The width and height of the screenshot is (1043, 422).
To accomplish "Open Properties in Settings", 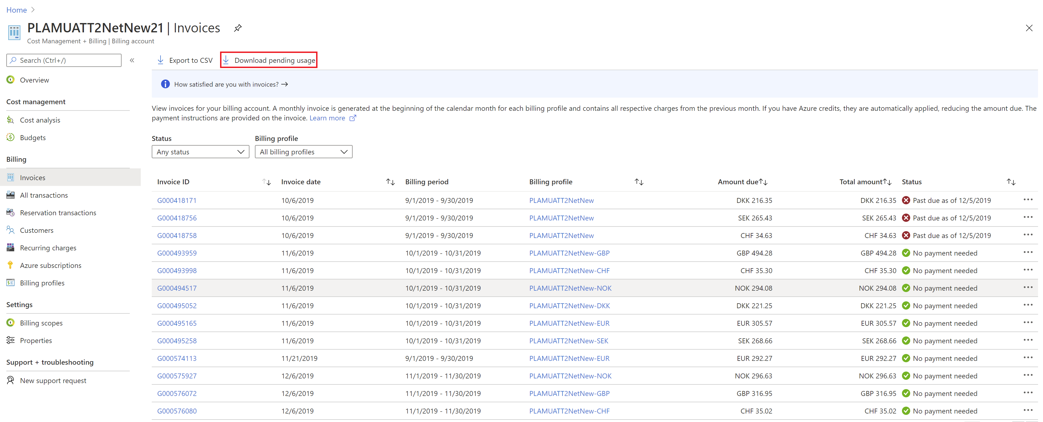I will pos(36,341).
